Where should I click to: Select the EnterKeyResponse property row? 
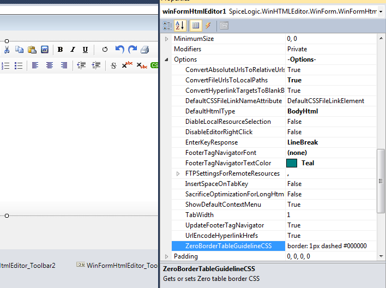click(212, 142)
